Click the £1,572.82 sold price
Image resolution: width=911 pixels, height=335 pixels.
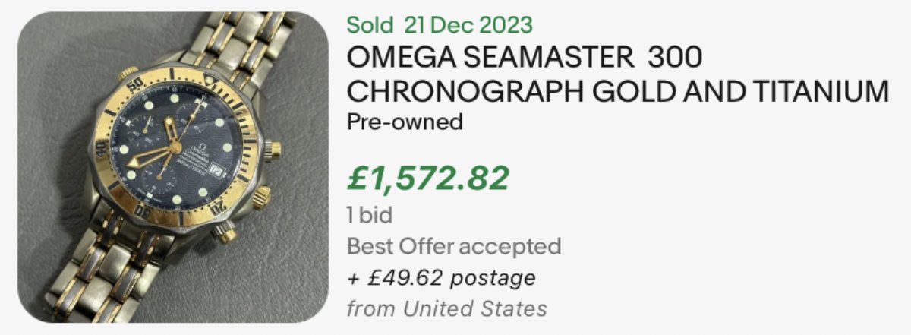point(427,179)
